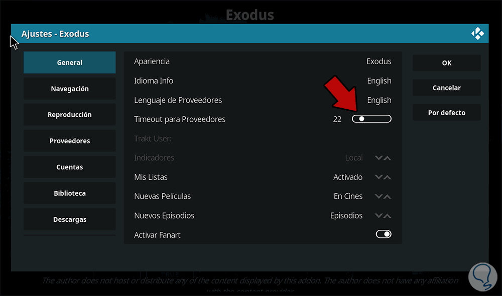Click the up arrow for Nuevos Episodios
Viewport: 502px width, 296px height.
[387, 216]
